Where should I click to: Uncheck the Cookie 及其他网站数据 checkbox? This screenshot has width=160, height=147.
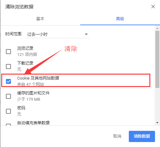8,81
